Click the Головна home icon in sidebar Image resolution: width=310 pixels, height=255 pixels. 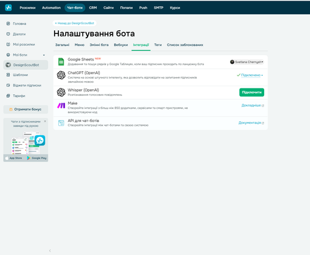pyautogui.click(x=8, y=24)
